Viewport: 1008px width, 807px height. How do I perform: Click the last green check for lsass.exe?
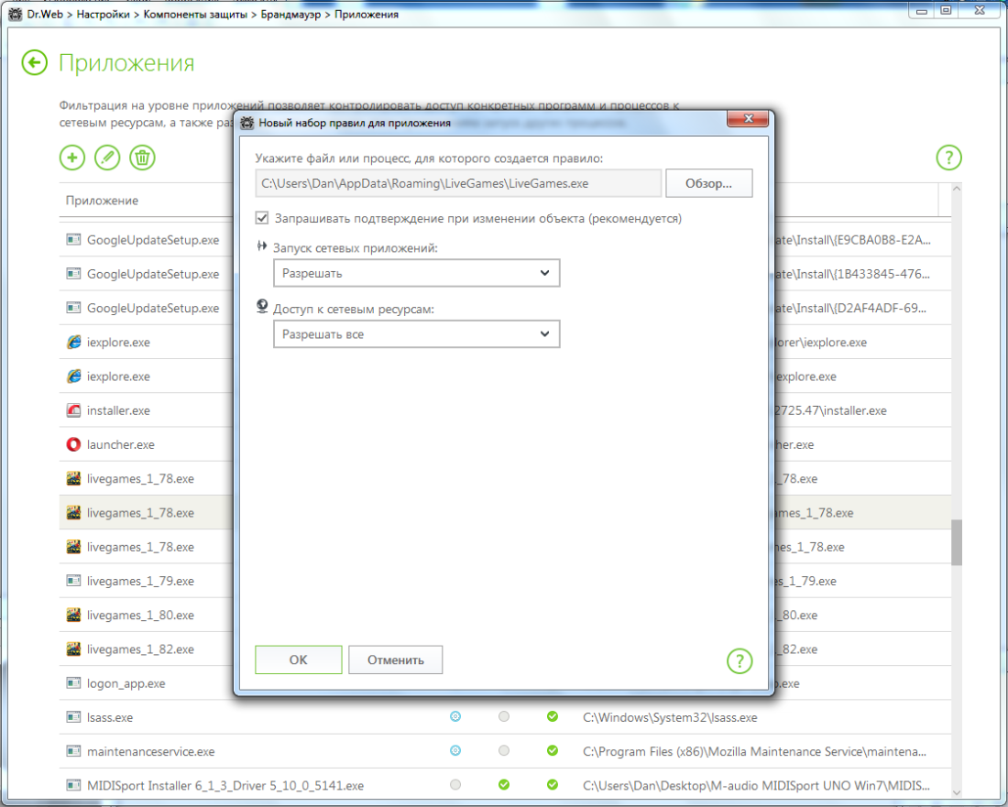(553, 716)
